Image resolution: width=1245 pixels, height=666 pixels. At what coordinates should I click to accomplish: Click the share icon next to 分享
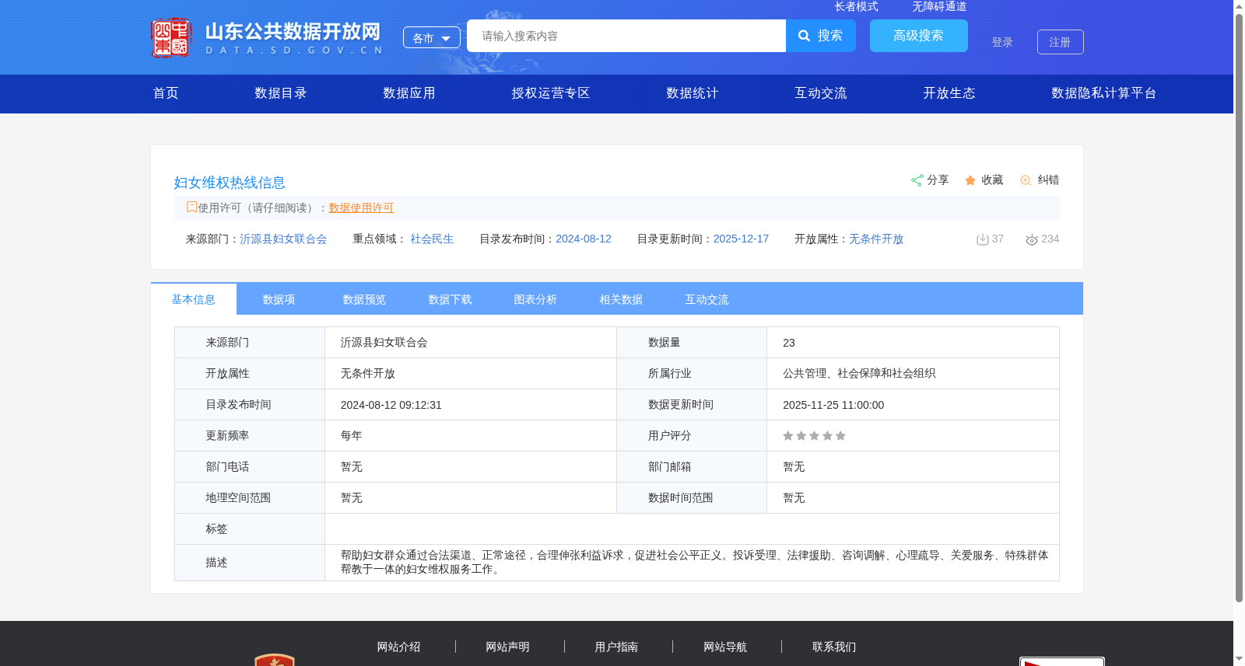pos(917,180)
